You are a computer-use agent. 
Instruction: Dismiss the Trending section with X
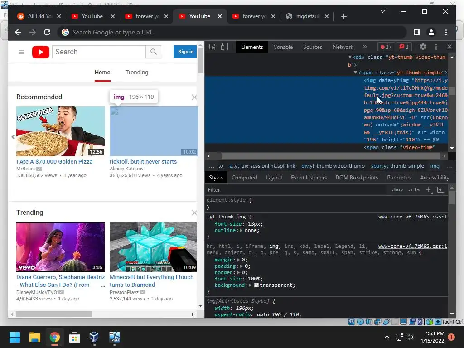click(194, 213)
